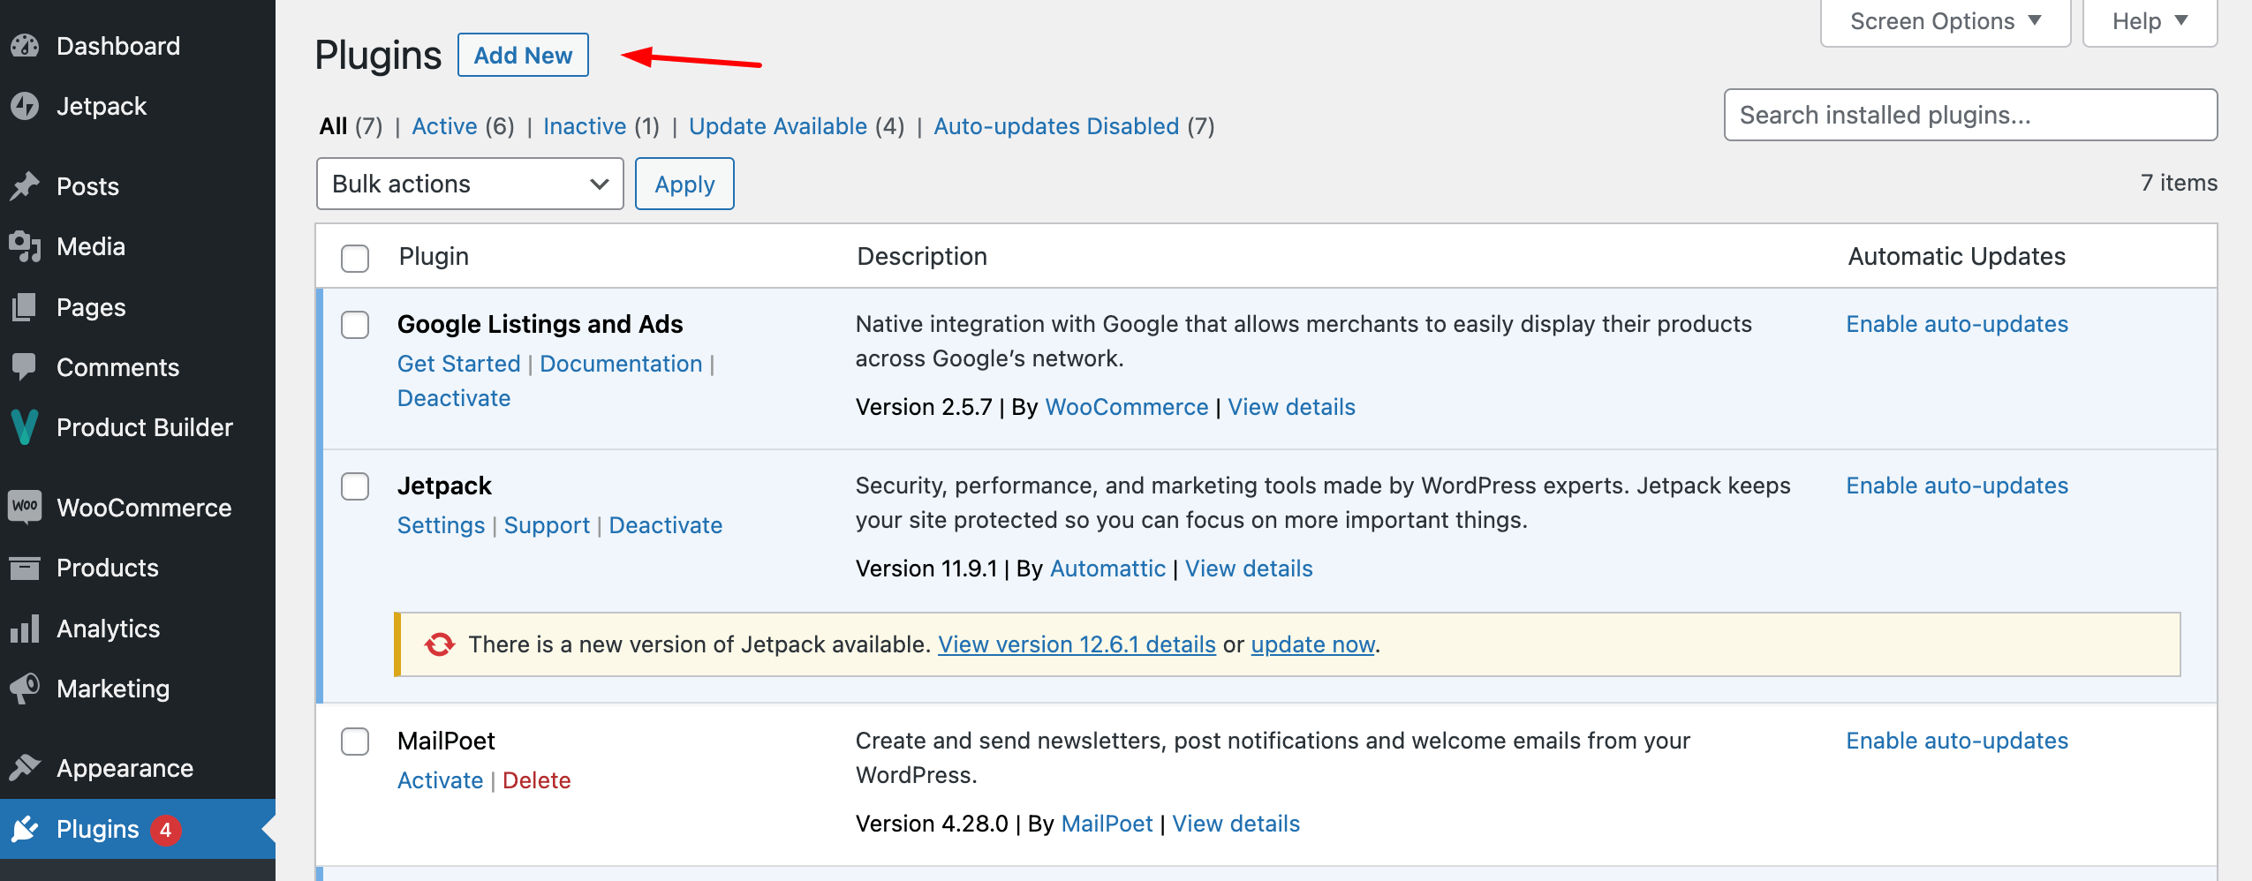View details for Jetpack version 11.9.1
This screenshot has height=881, width=2252.
pos(1249,569)
